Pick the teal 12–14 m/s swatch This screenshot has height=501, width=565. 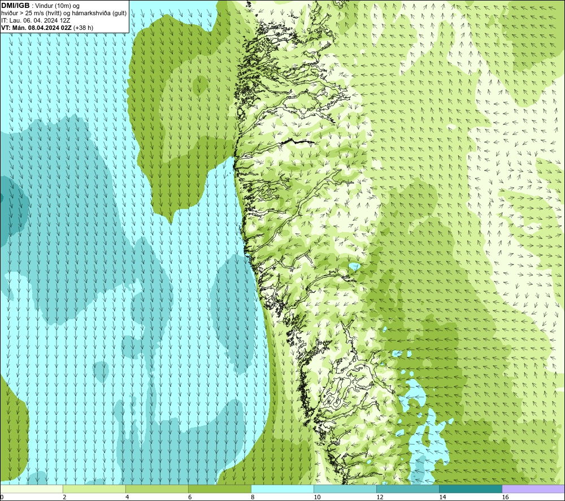[x=408, y=489]
